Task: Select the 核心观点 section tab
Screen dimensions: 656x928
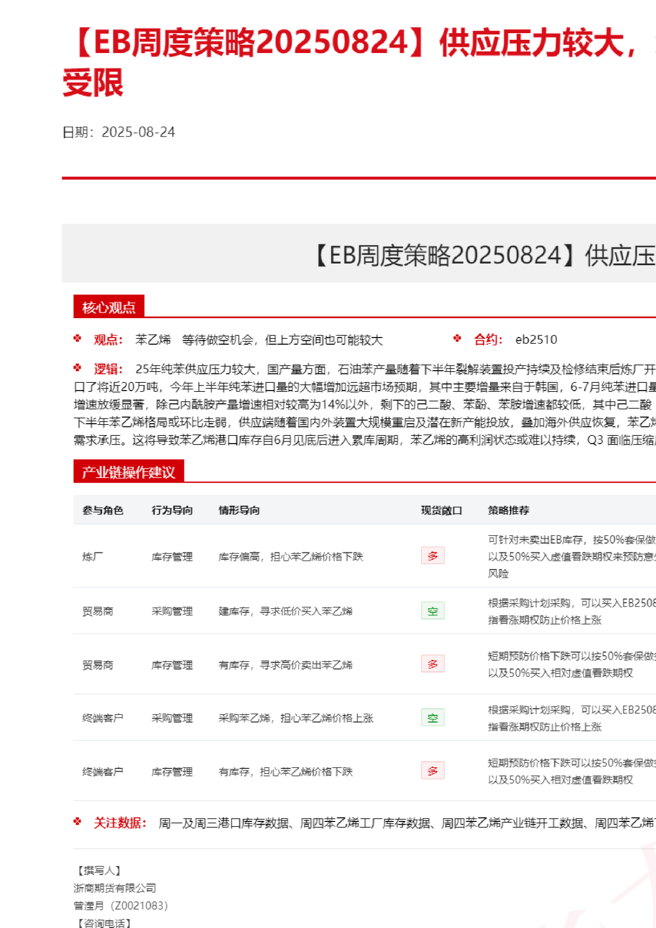Action: click(109, 307)
